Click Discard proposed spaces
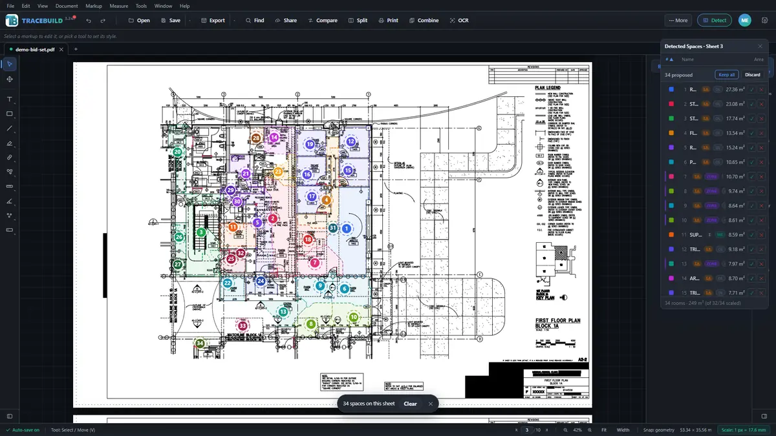The width and height of the screenshot is (776, 436). pyautogui.click(x=753, y=75)
